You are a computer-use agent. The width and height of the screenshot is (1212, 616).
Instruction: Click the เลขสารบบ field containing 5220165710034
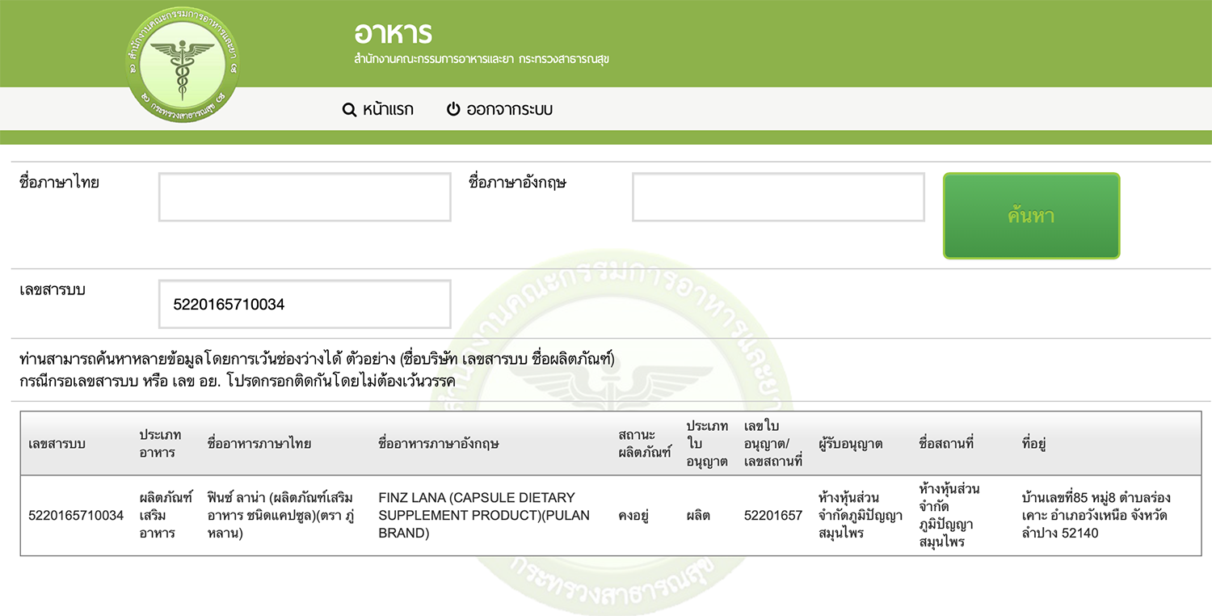(x=305, y=305)
